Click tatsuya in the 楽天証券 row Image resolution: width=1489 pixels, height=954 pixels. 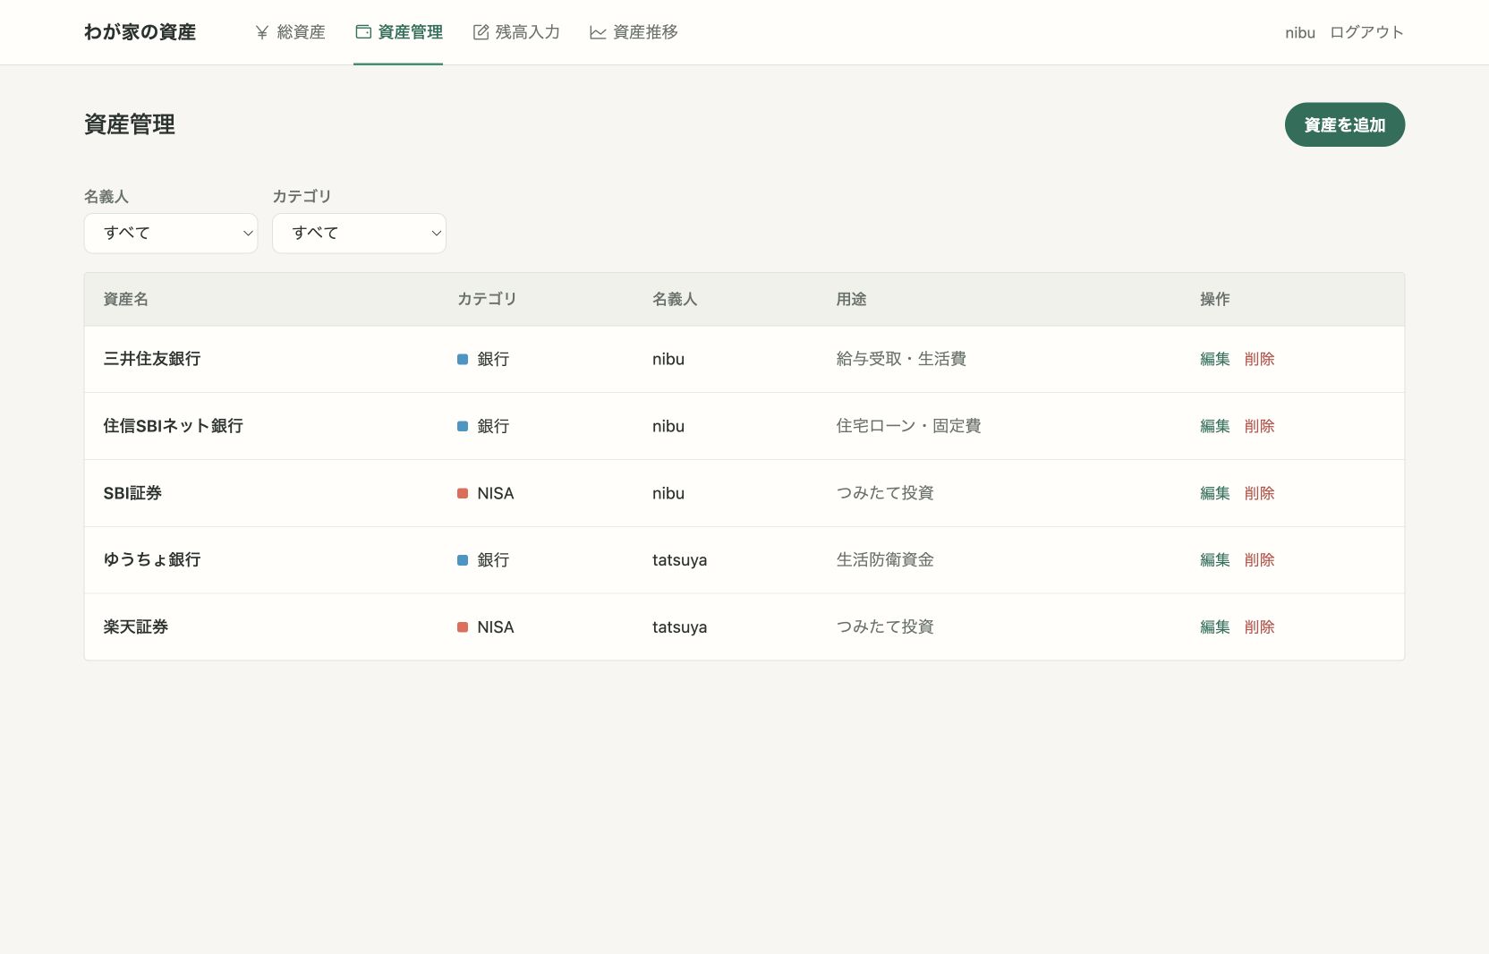tap(679, 627)
